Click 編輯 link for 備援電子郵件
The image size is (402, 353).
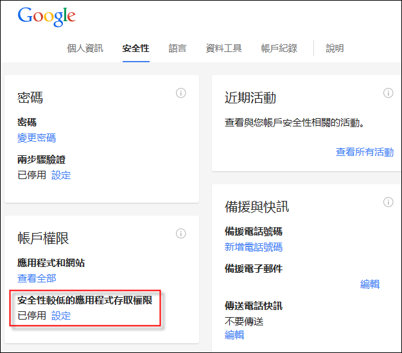370,284
